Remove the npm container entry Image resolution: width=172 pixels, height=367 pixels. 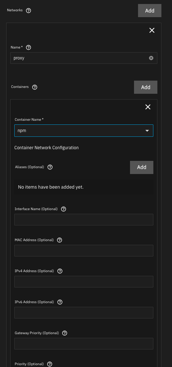[x=148, y=107]
